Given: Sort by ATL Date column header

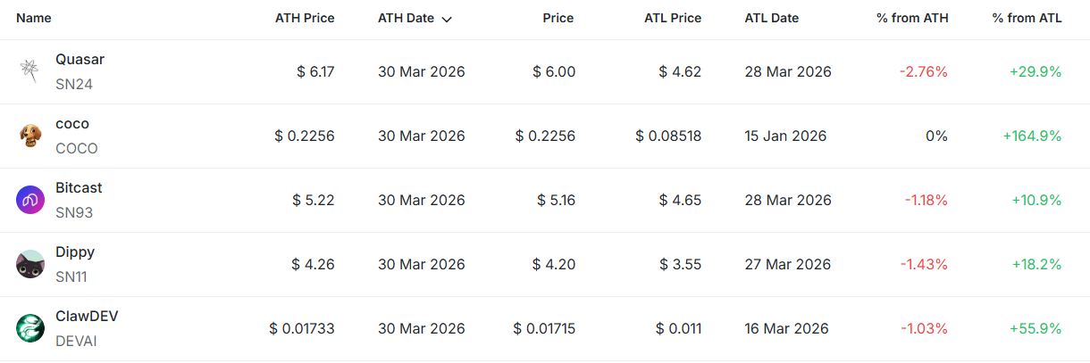Looking at the screenshot, I should click(771, 18).
